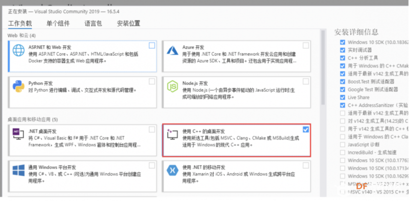This screenshot has width=410, height=201.
Task: Click the Web 和云 (4) section heading
Action: tap(22, 35)
